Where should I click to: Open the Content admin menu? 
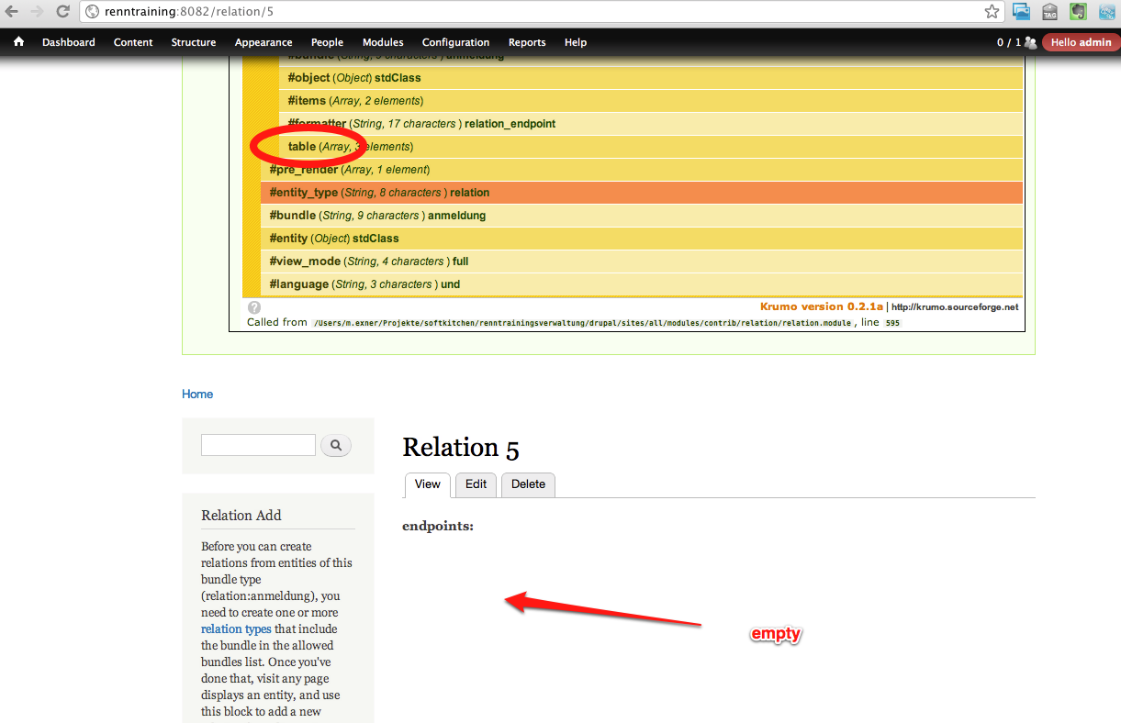coord(133,42)
